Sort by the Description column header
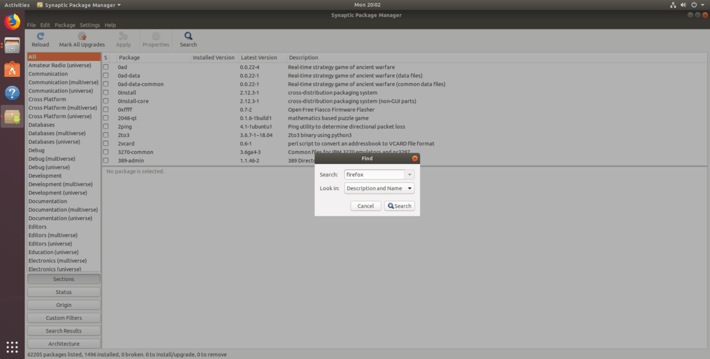The image size is (710, 359). [497, 58]
